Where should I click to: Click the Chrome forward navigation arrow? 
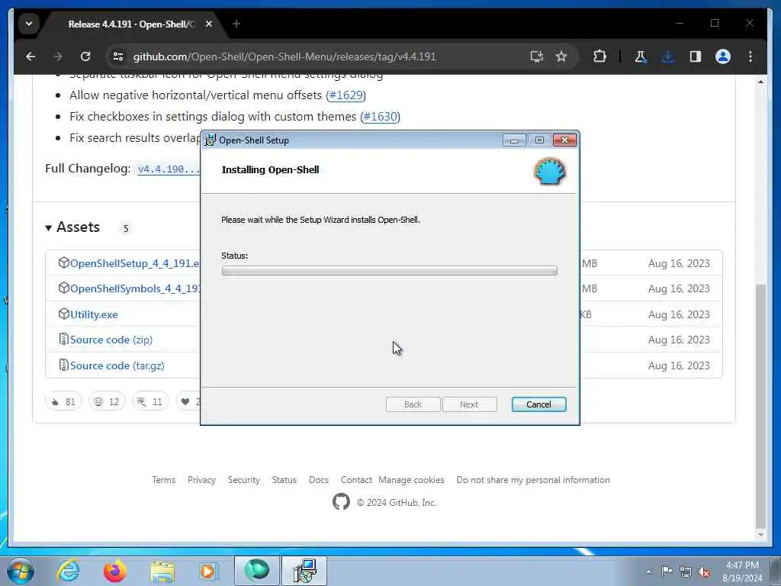pyautogui.click(x=58, y=56)
